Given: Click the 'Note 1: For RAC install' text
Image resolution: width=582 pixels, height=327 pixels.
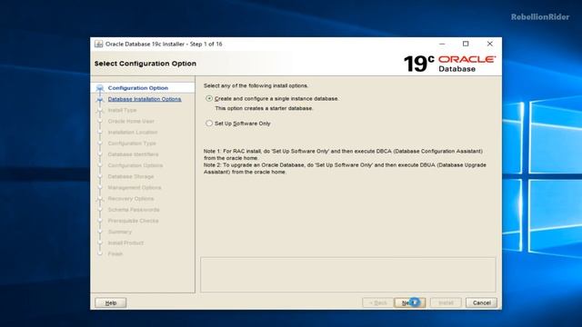Looking at the screenshot, I should [343, 154].
